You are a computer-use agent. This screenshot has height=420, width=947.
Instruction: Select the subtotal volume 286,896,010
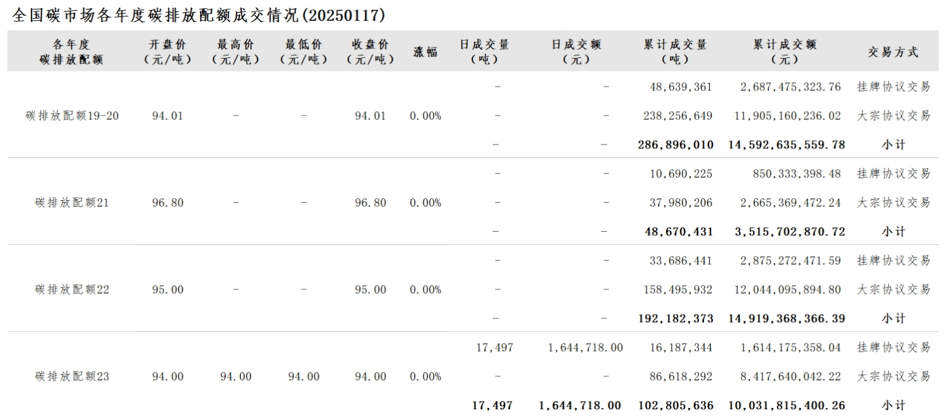(676, 145)
